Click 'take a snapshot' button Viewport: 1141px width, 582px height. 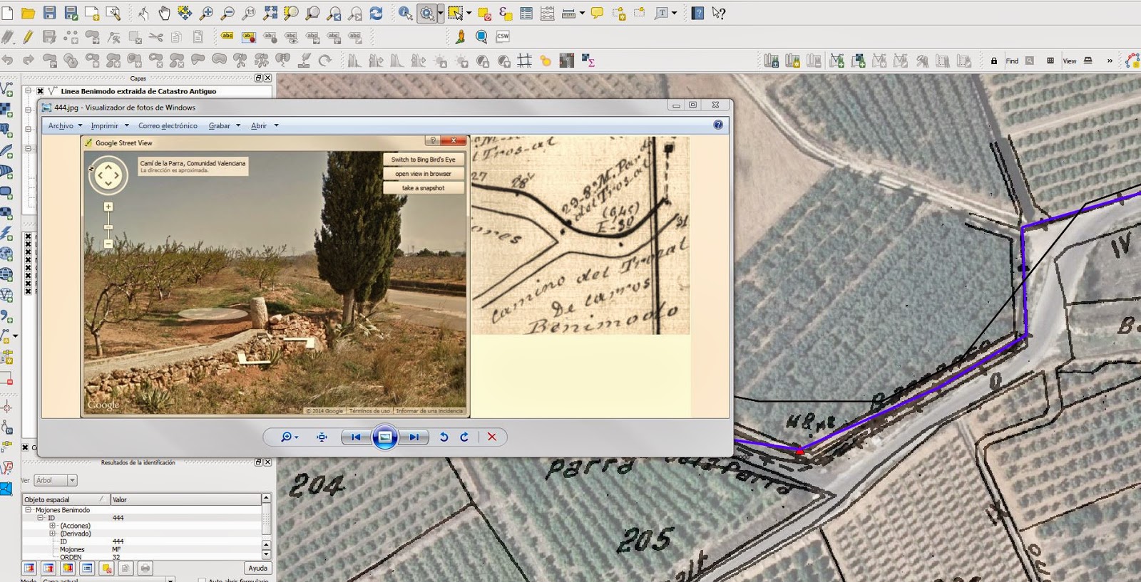pyautogui.click(x=424, y=188)
